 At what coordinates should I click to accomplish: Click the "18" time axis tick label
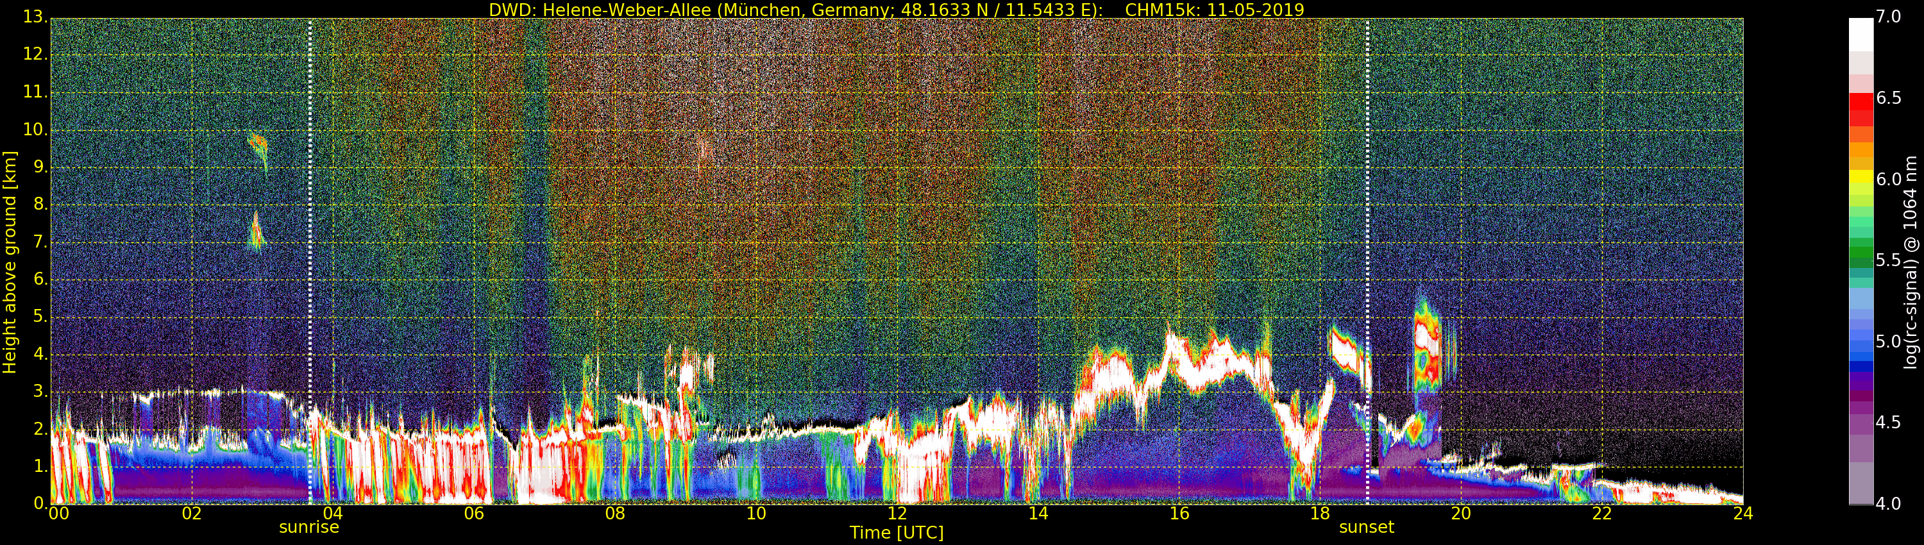pyautogui.click(x=1320, y=514)
